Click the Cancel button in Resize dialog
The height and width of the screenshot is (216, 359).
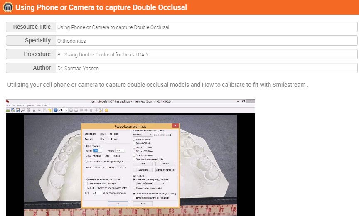[143, 204]
